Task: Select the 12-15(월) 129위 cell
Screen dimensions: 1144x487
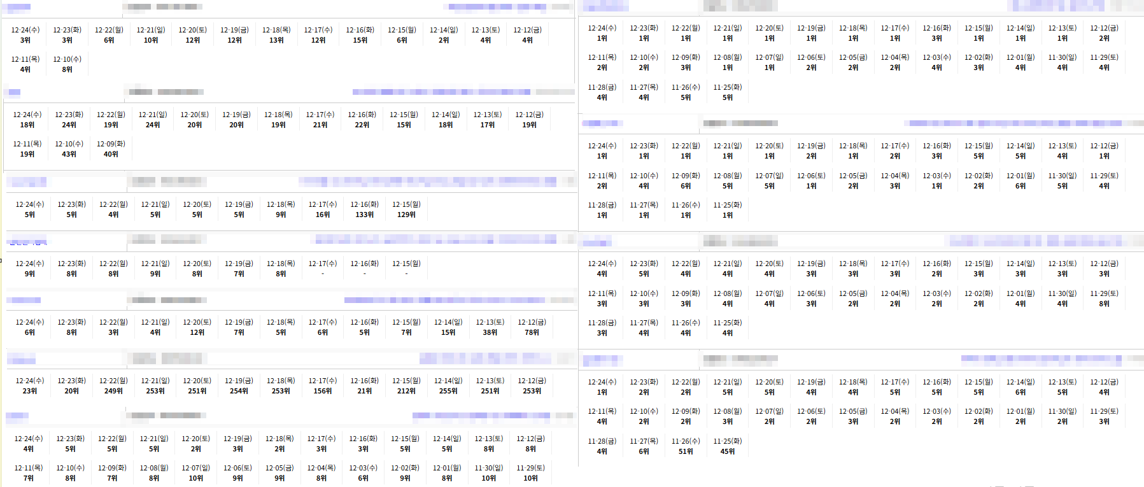Action: click(x=406, y=210)
